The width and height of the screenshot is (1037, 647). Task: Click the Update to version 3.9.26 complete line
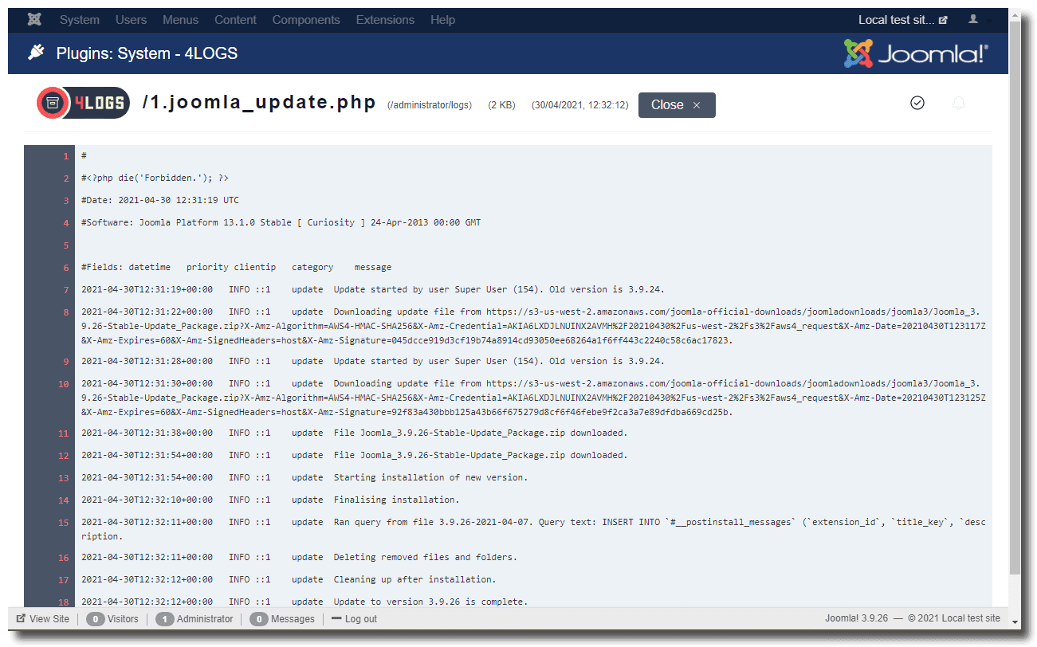pyautogui.click(x=304, y=602)
